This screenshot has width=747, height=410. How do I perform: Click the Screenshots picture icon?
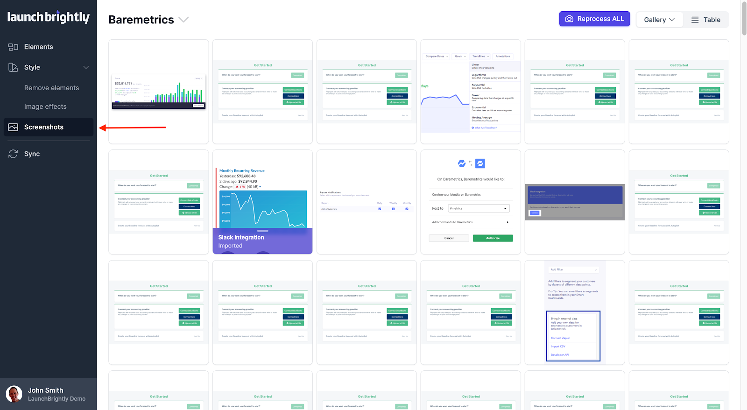coord(13,127)
